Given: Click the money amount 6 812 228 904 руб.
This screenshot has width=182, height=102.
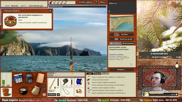Looking at the screenshot, I should [x=36, y=6].
